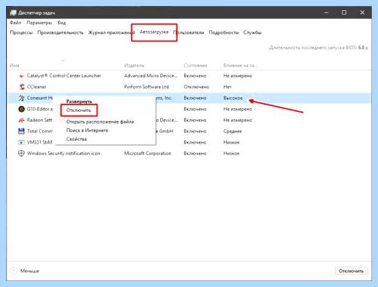378x287 pixels.
Task: Select the CCleaner row name
Action: click(x=37, y=87)
